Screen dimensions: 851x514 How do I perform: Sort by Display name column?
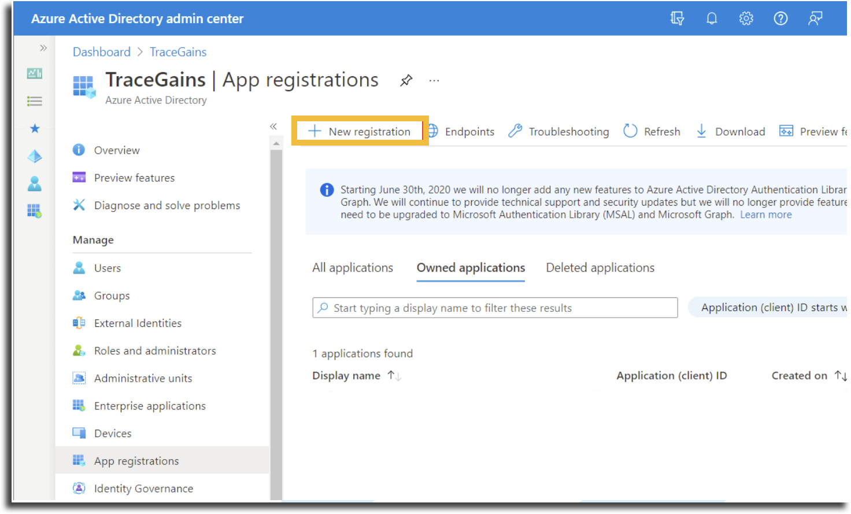(x=357, y=376)
